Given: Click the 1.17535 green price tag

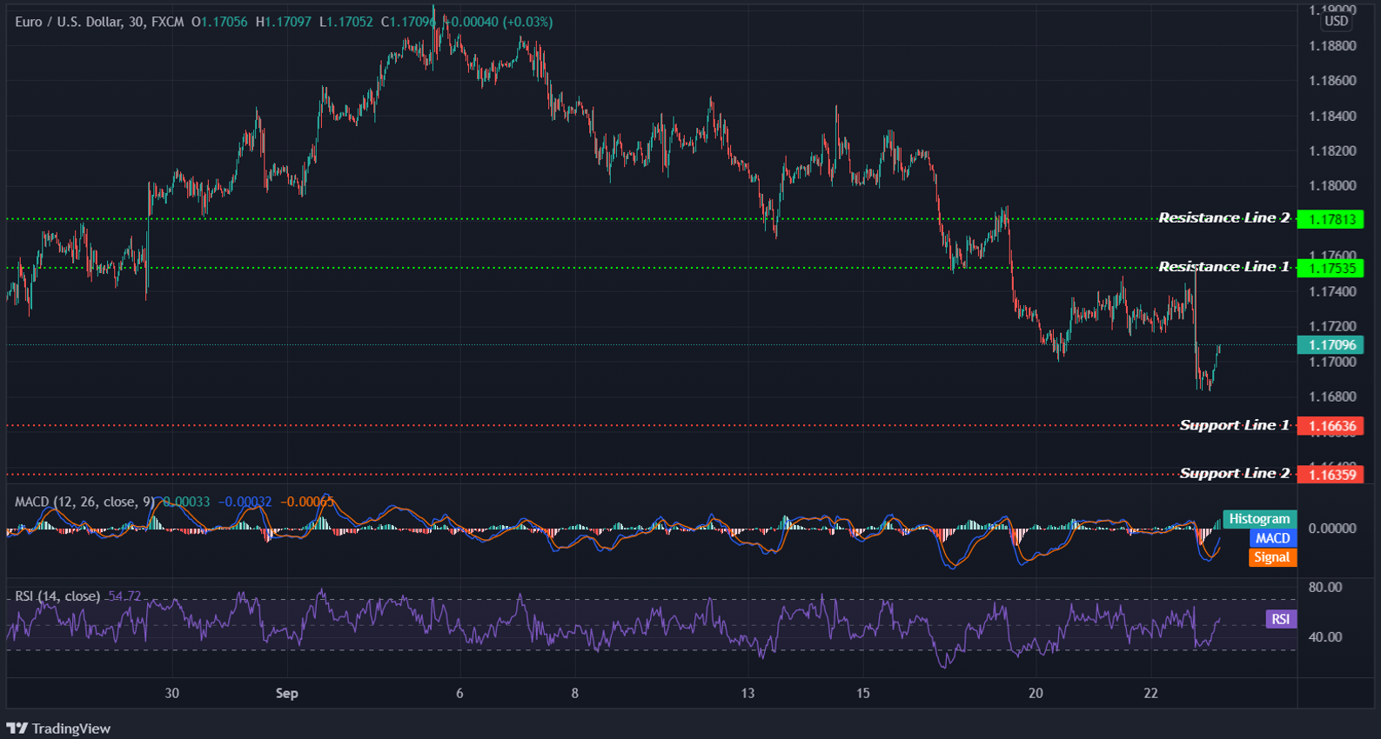Looking at the screenshot, I should click(1330, 268).
